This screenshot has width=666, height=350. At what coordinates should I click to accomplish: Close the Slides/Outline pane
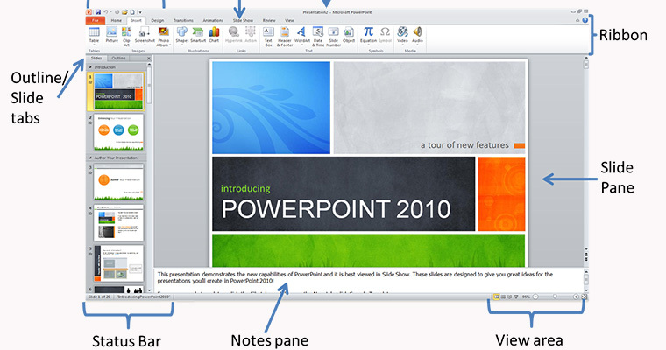pyautogui.click(x=149, y=59)
